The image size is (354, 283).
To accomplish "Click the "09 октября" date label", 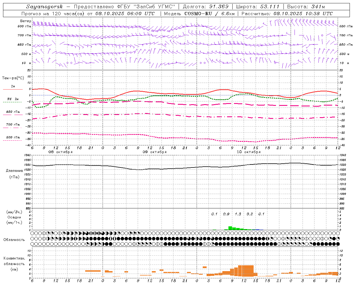I will (155, 152).
